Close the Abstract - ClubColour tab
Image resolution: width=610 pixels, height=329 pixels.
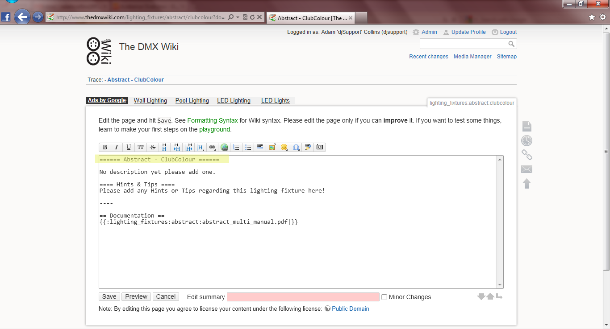tap(350, 18)
